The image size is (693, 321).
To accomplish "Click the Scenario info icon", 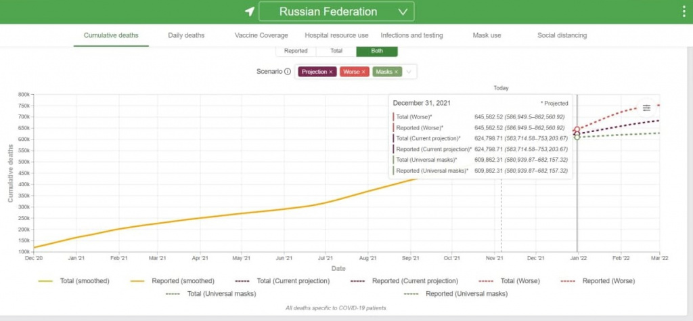I will (288, 72).
